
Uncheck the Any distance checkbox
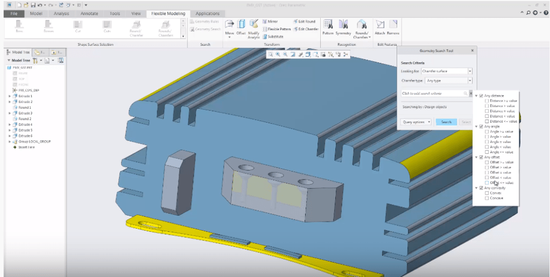(x=481, y=96)
